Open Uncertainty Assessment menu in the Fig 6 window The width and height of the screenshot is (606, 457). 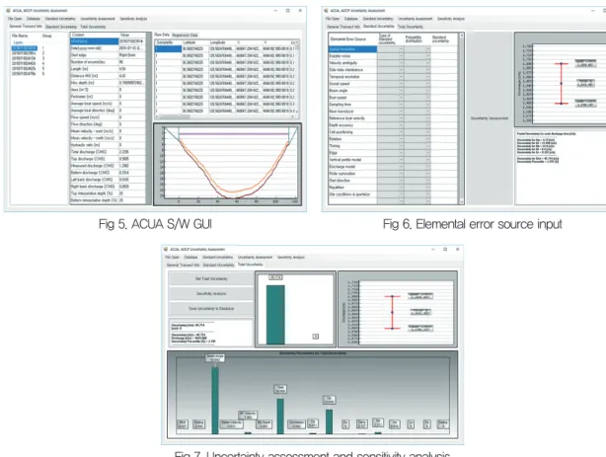coord(416,19)
